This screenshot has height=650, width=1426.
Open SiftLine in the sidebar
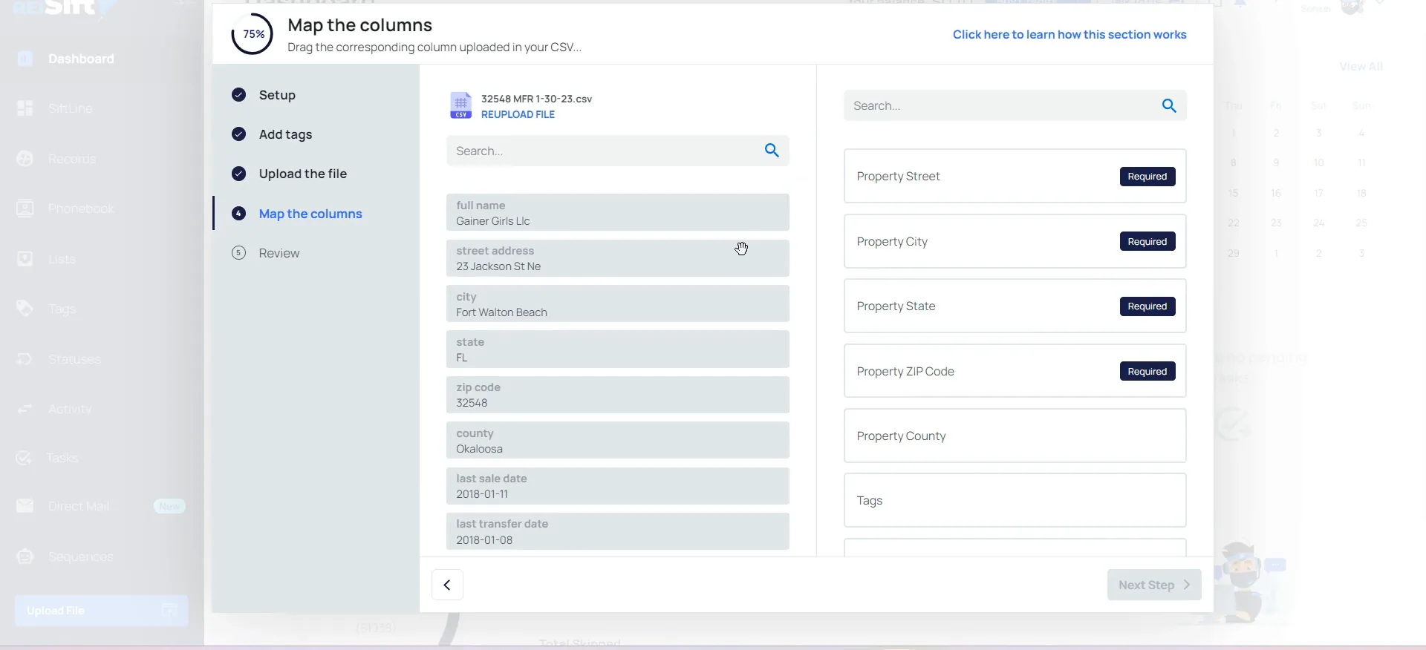[71, 108]
